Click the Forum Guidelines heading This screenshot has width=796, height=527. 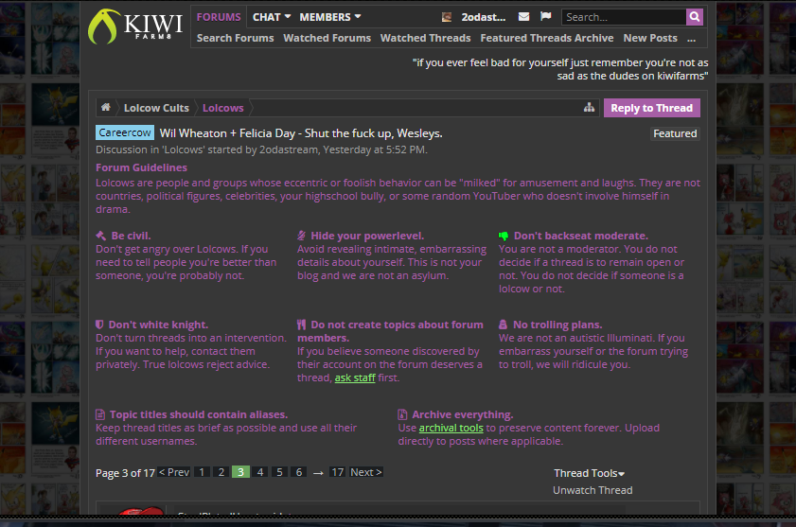[141, 167]
